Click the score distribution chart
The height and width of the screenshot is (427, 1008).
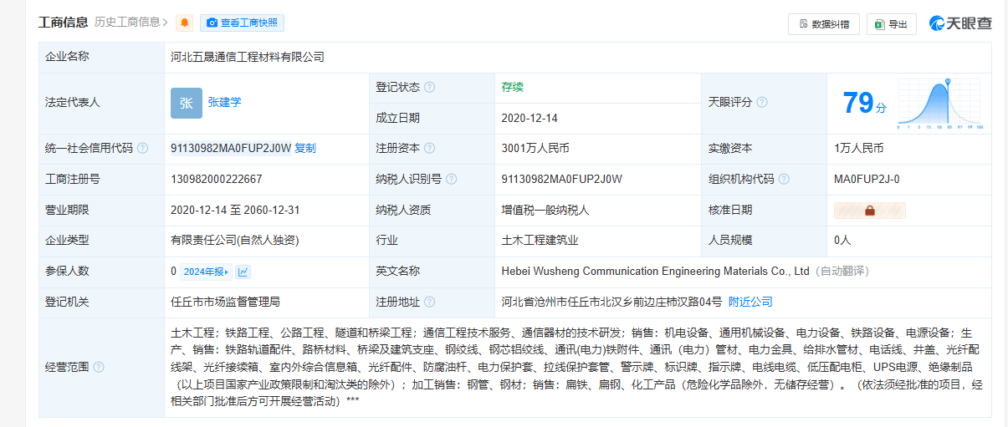pyautogui.click(x=939, y=103)
